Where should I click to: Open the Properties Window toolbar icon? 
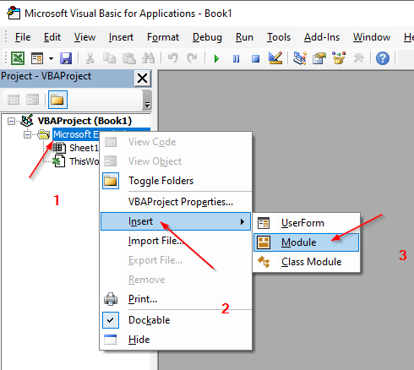(x=319, y=58)
